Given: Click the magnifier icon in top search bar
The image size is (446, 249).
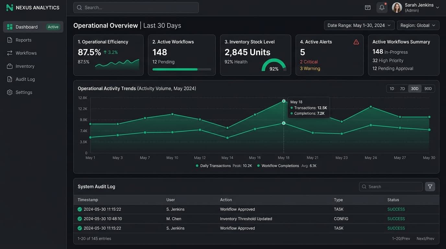Looking at the screenshot, I should 79,7.
